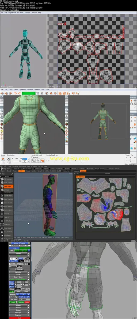Click the Undo arrow in Unfold3D toolbar
This screenshot has height=319, width=137.
pyautogui.click(x=15, y=93)
